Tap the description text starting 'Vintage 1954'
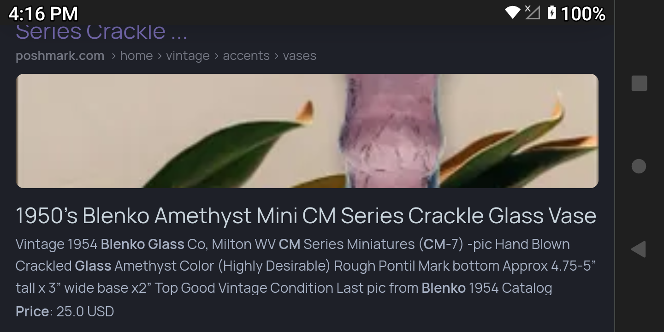The width and height of the screenshot is (664, 332). 306,266
